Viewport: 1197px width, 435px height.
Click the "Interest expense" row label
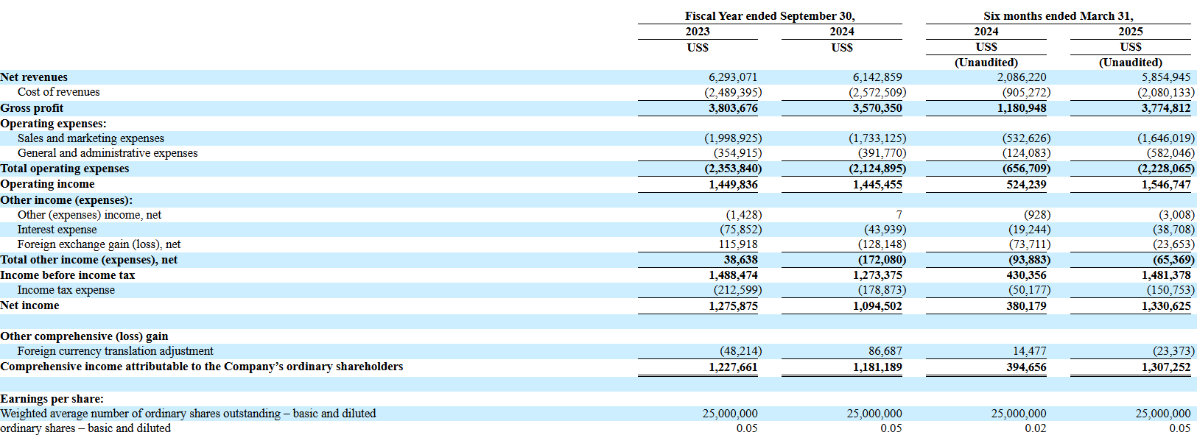pos(57,230)
